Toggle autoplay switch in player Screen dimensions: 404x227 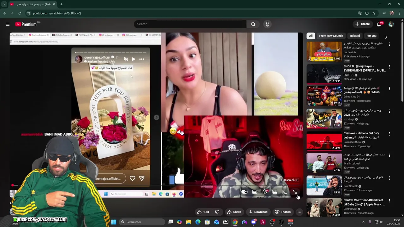click(x=245, y=192)
